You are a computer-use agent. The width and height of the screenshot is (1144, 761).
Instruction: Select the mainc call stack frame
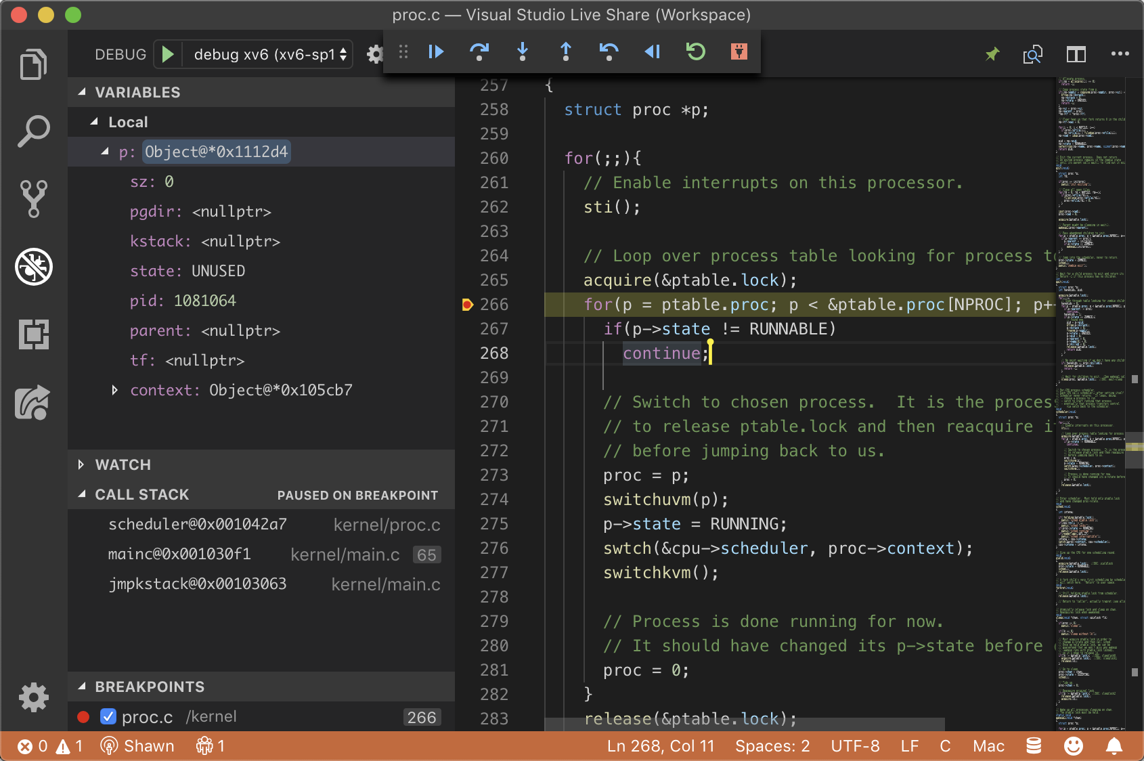click(180, 555)
